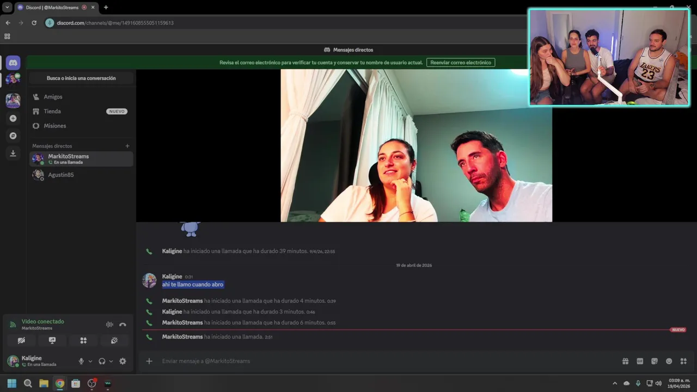The image size is (697, 392).
Task: Click Kaligine avatar in chat message
Action: click(x=149, y=280)
